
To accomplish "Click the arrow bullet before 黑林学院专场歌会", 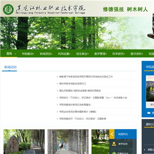I will [57, 84].
